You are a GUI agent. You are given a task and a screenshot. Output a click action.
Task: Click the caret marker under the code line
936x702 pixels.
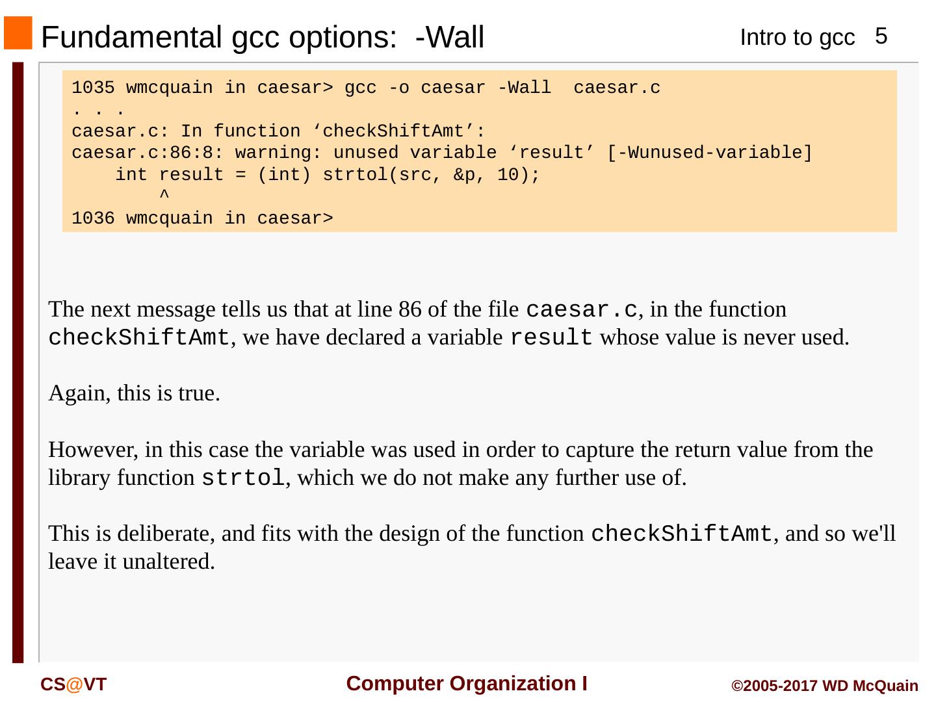click(164, 195)
